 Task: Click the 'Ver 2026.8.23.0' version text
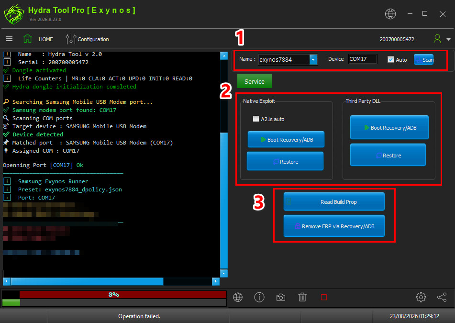click(x=45, y=20)
